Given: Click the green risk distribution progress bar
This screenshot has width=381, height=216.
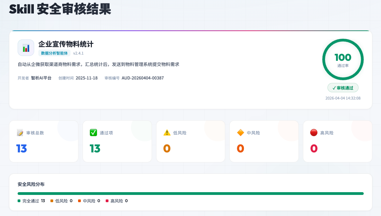Looking at the screenshot, I should coord(190,194).
